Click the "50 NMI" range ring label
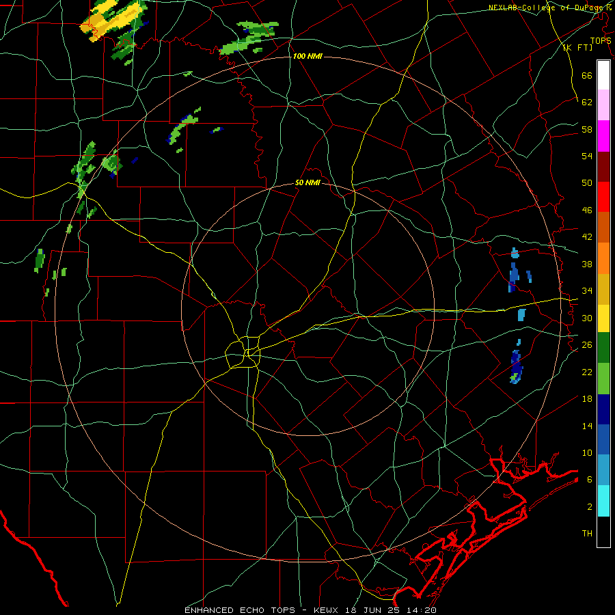The width and height of the screenshot is (615, 615). tap(307, 182)
